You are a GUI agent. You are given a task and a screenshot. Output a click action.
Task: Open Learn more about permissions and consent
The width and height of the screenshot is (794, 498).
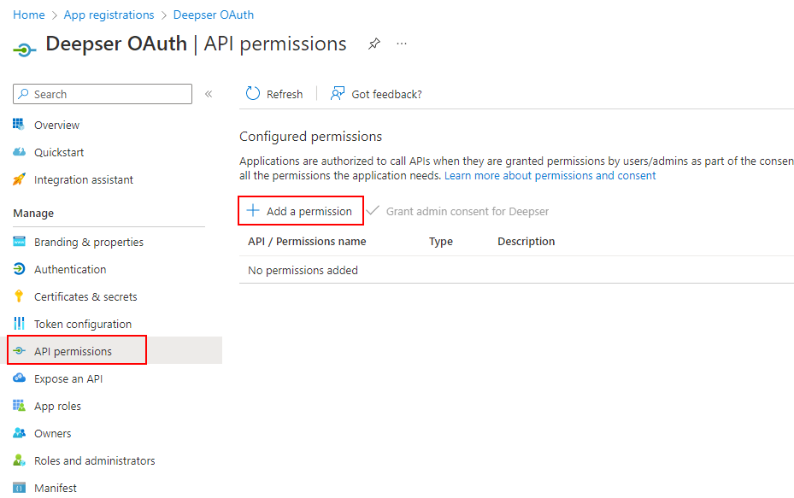(550, 176)
